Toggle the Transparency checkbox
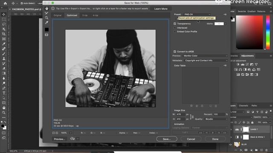The width and height of the screenshot is (273, 153). pyautogui.click(x=175, y=24)
